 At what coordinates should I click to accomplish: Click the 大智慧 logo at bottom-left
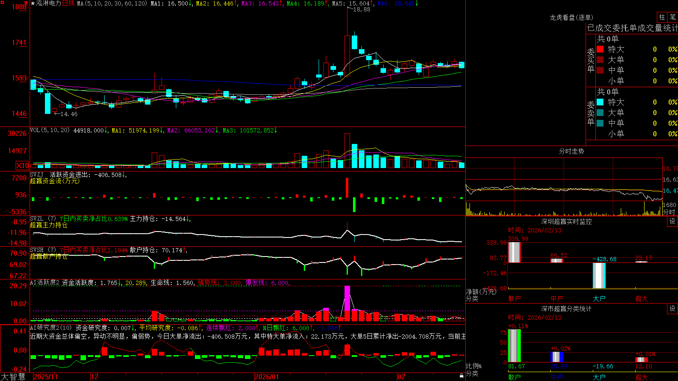(x=13, y=377)
